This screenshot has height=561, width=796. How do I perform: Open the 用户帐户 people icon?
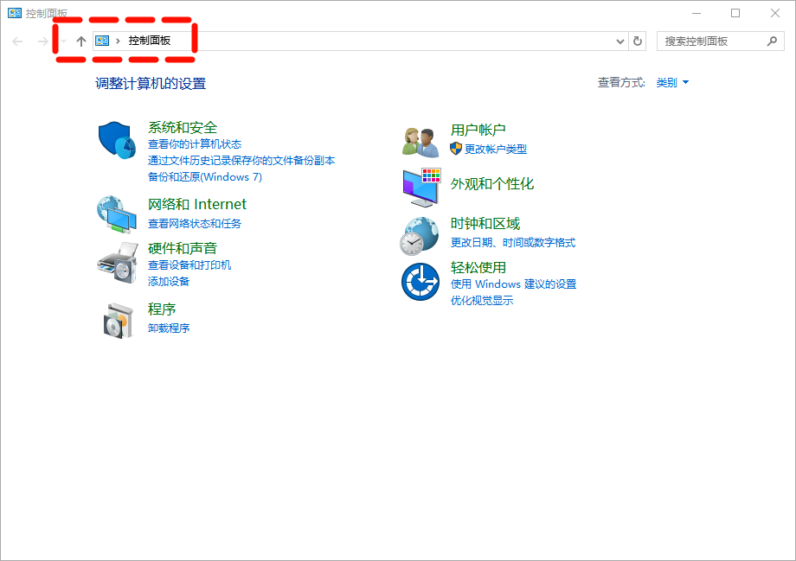(x=420, y=143)
